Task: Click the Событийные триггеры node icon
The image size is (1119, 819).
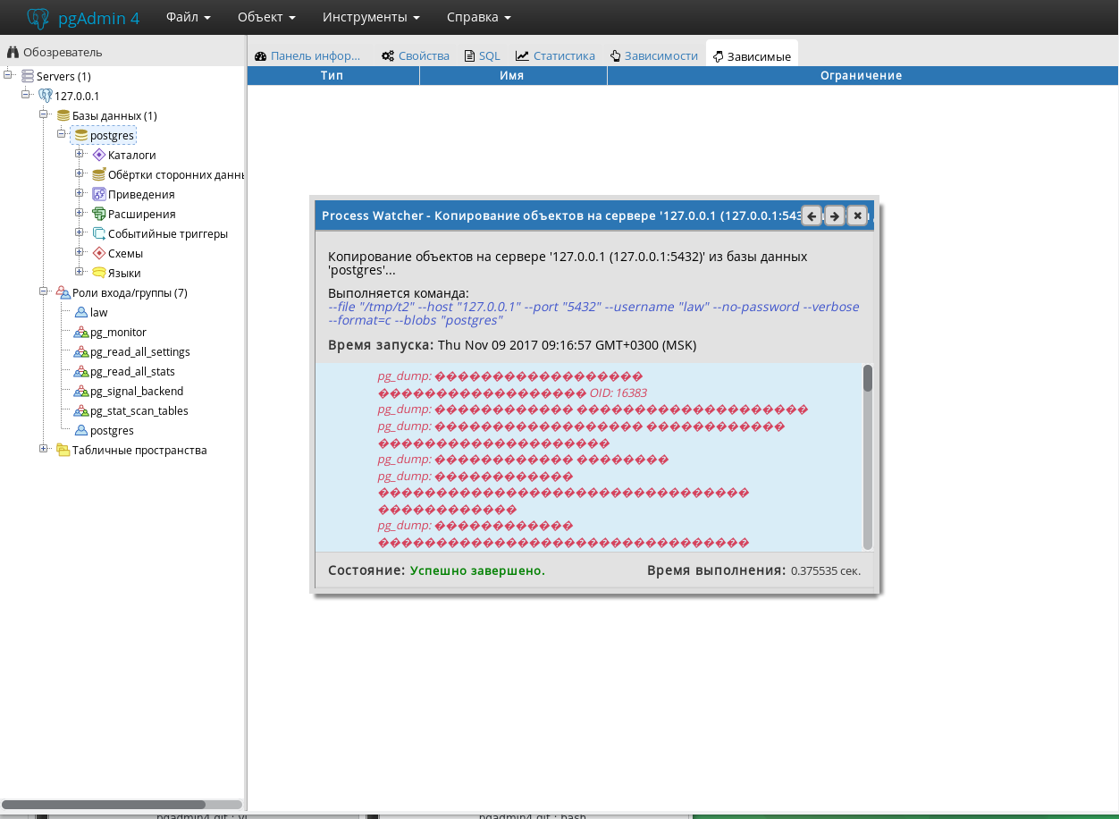Action: pyautogui.click(x=99, y=233)
